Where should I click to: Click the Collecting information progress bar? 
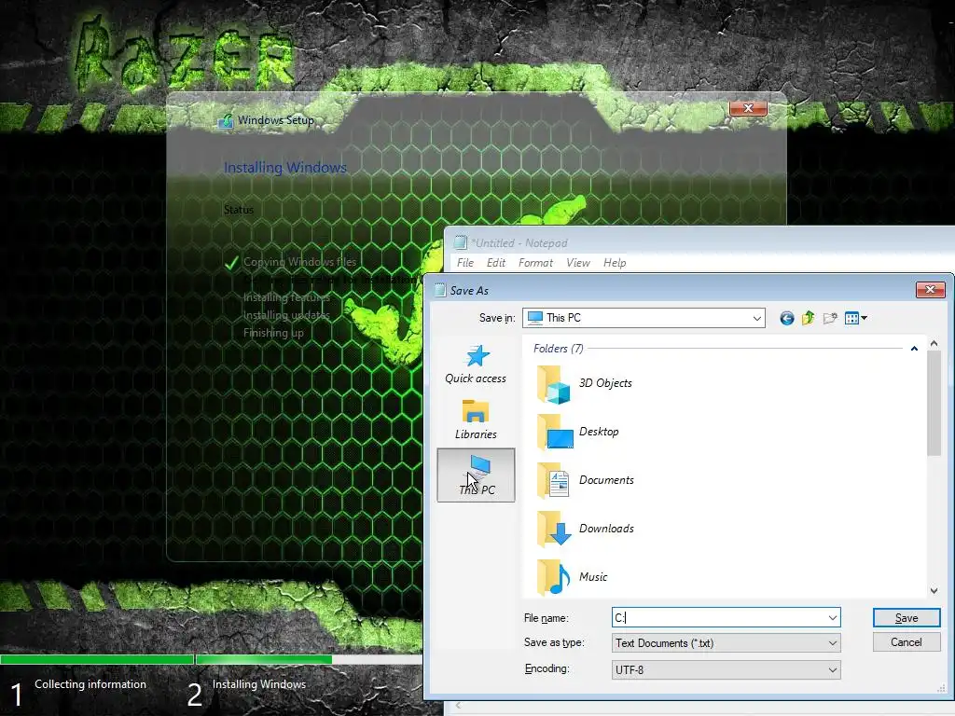pyautogui.click(x=97, y=659)
